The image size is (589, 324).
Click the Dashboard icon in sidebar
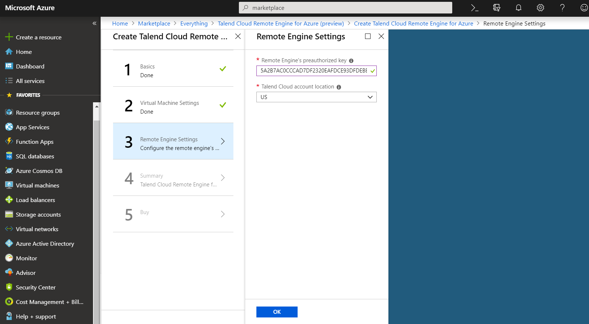9,66
